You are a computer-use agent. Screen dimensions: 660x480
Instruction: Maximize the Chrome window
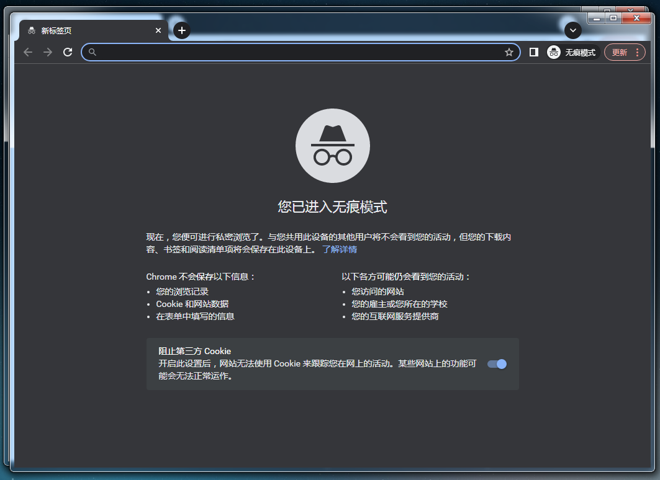pyautogui.click(x=613, y=18)
